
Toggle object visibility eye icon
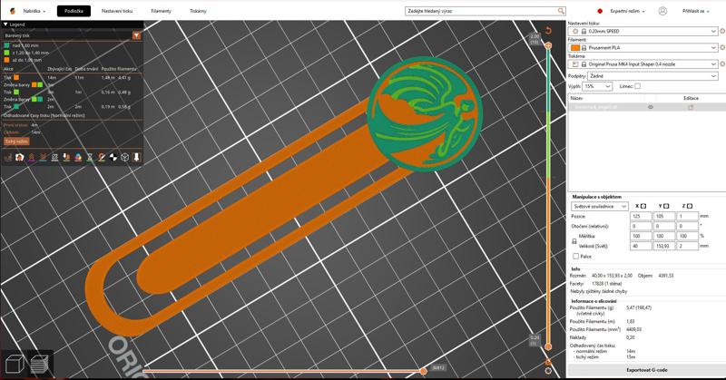pos(650,107)
